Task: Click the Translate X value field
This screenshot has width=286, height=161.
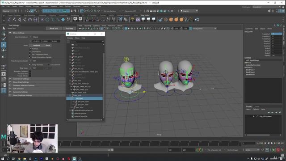Action: (x=277, y=34)
